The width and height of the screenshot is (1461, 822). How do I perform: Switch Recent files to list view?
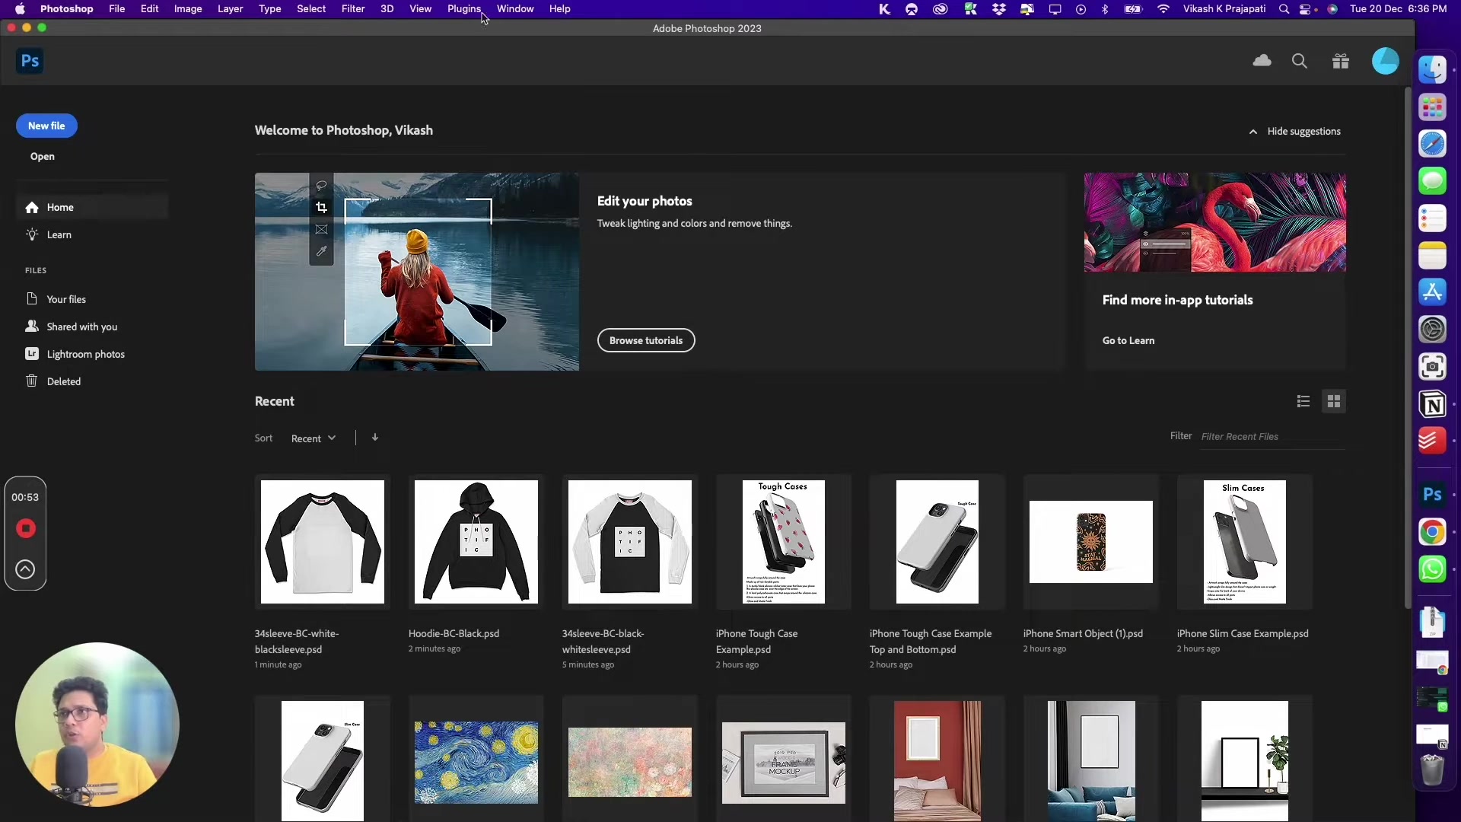point(1303,401)
